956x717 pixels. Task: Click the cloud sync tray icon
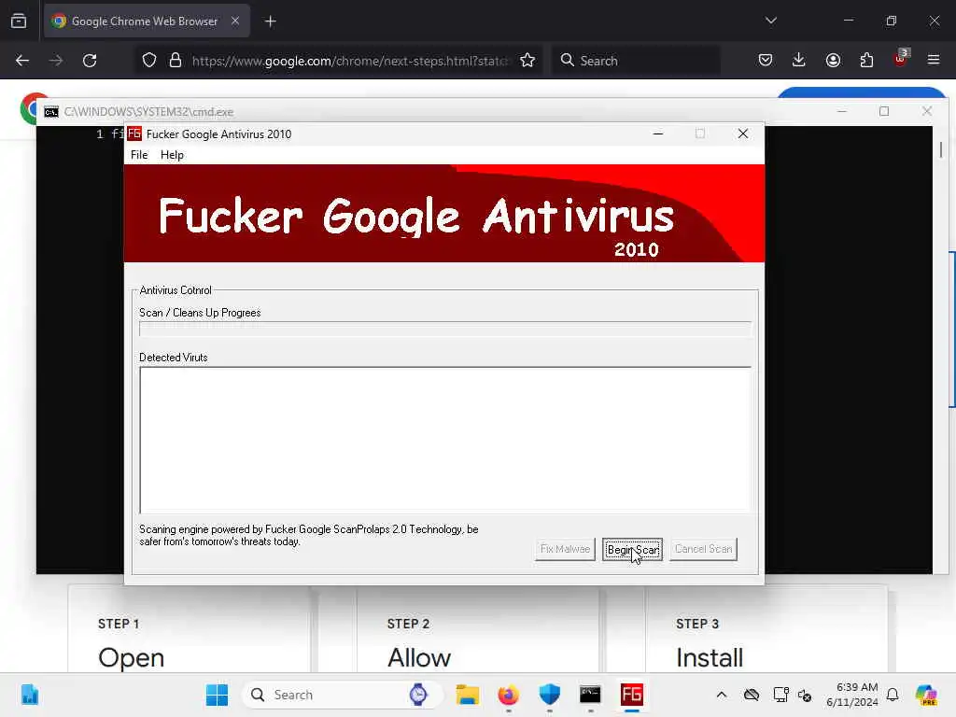click(752, 695)
